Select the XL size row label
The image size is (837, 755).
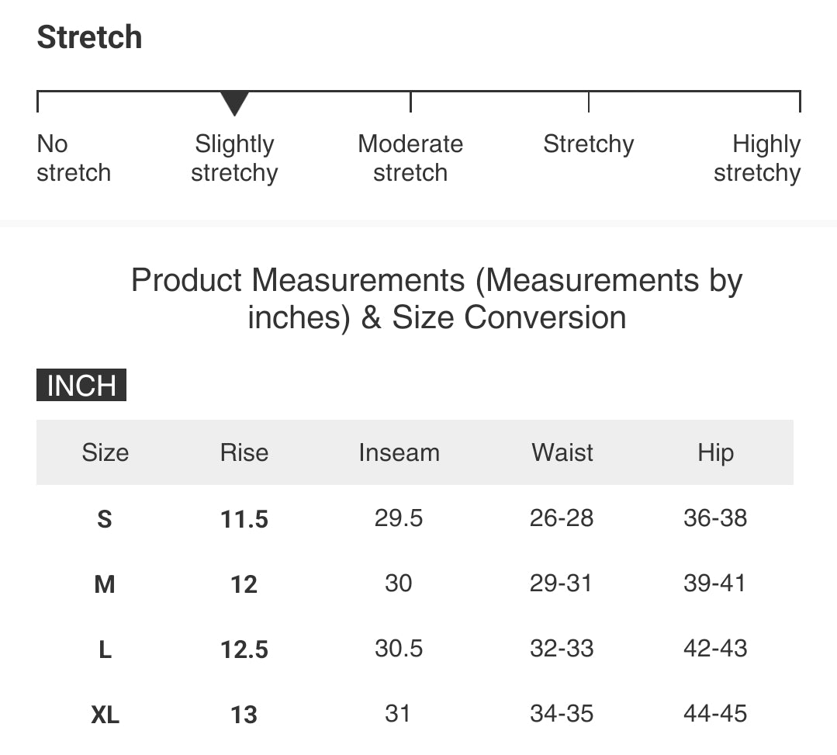(x=105, y=715)
